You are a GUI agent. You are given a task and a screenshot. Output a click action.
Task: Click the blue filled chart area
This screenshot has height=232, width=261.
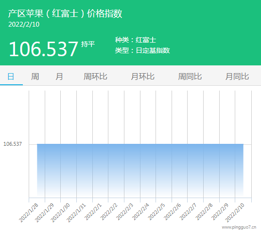(x=140, y=170)
